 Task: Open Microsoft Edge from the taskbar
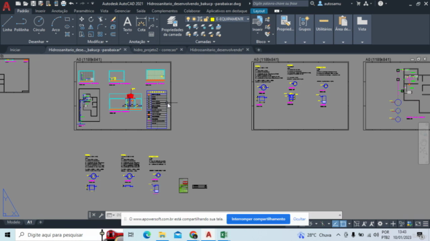click(x=146, y=235)
